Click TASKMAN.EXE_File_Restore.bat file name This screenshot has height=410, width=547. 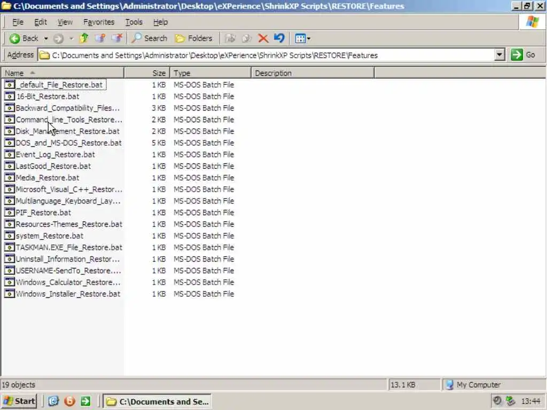pyautogui.click(x=69, y=247)
